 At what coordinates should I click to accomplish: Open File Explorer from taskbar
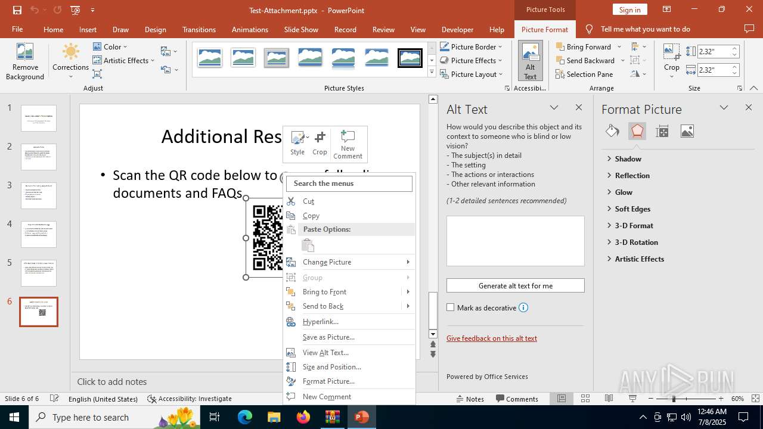[274, 417]
